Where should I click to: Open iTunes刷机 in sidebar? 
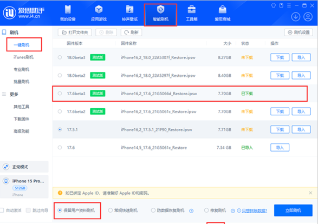coord(23,57)
